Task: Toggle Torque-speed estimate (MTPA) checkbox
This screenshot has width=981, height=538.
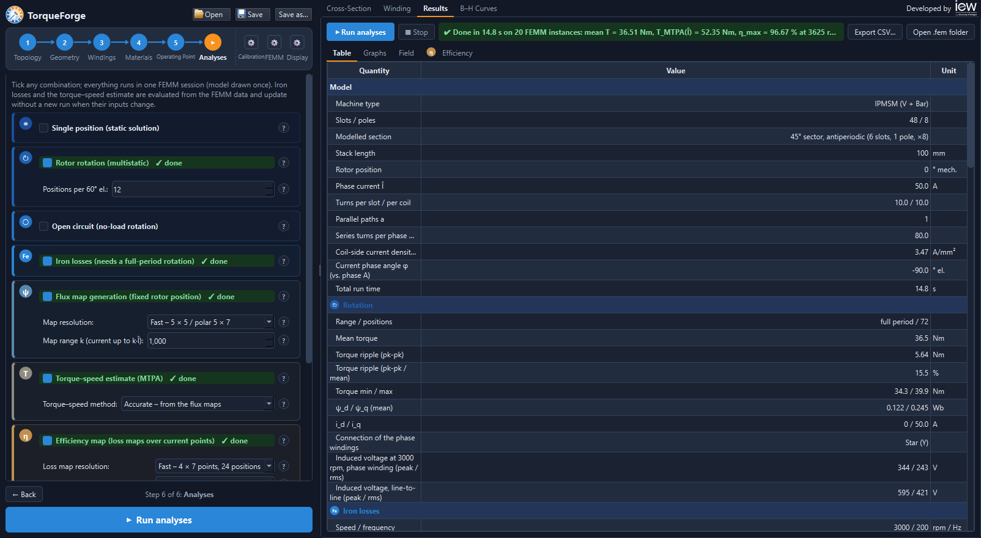Action: pos(47,379)
